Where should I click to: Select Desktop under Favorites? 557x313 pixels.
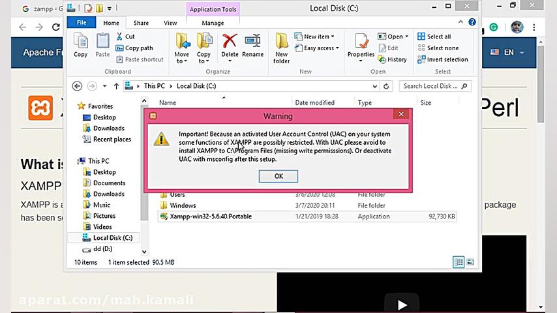[x=99, y=117]
